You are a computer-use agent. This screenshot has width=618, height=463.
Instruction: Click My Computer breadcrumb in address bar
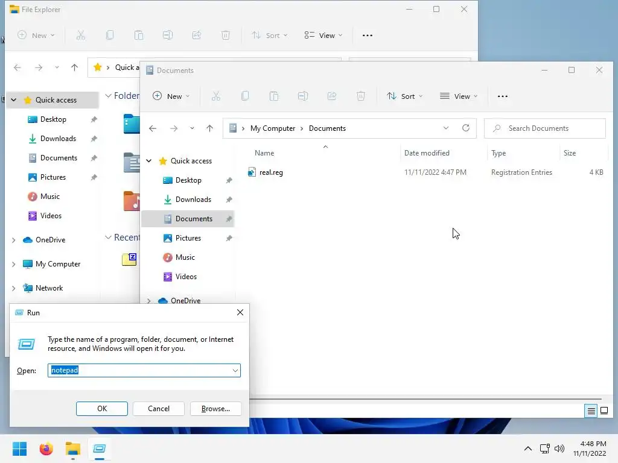tap(273, 128)
